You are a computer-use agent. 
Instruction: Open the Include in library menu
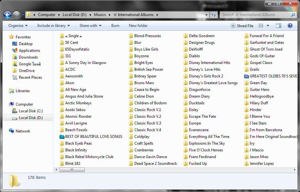coord(53,26)
